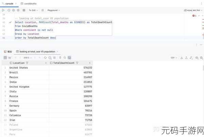Screen dimensions: 204x137
Task: Click the export data download icon
Action: [x=182, y=58]
